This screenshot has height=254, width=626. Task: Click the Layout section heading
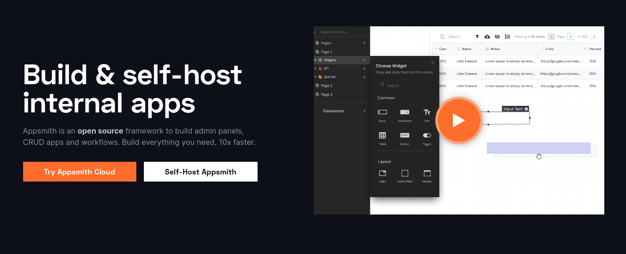pos(384,162)
